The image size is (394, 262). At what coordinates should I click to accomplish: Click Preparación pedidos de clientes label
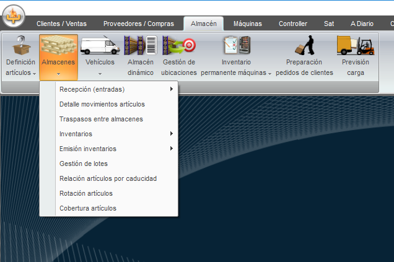(304, 68)
